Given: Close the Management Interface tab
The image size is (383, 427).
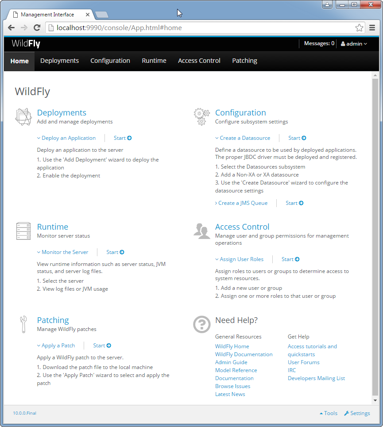Looking at the screenshot, I should [87, 15].
